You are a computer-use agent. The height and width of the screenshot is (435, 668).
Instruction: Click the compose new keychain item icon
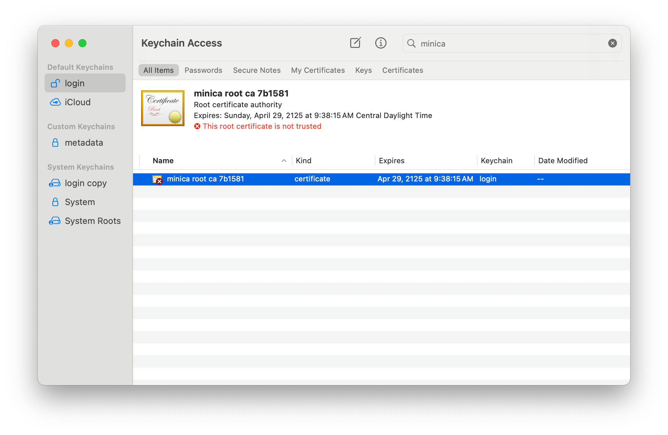coord(355,43)
